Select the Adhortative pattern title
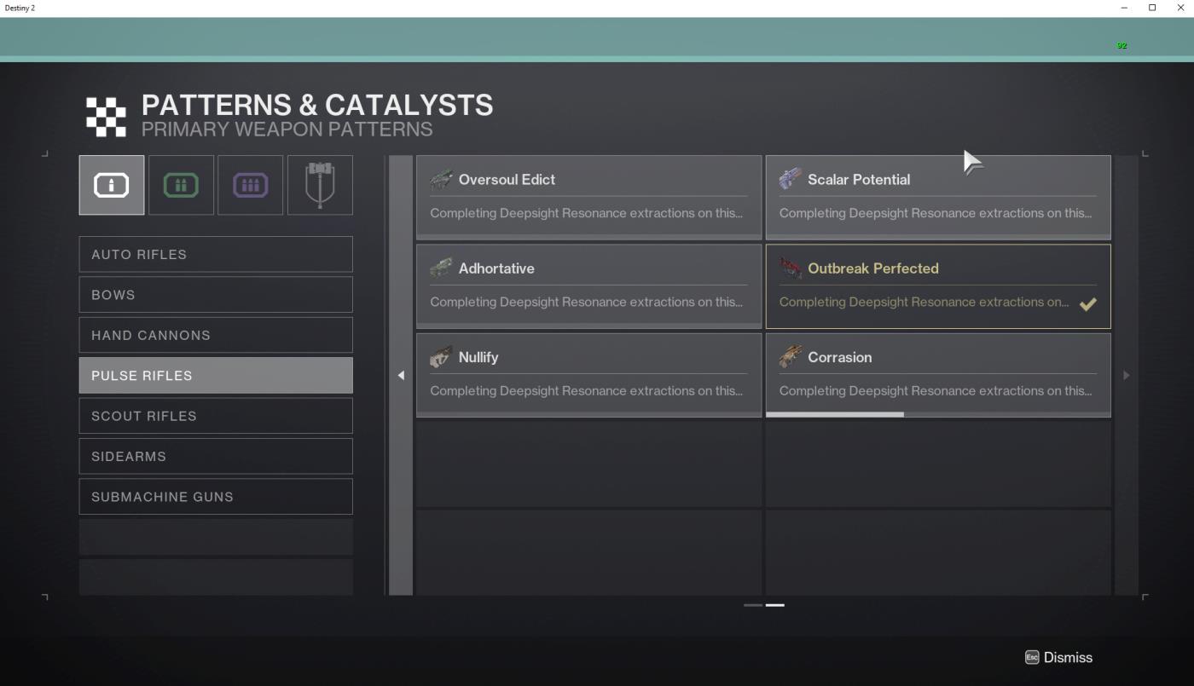Screen dimensions: 1194x686 [496, 268]
